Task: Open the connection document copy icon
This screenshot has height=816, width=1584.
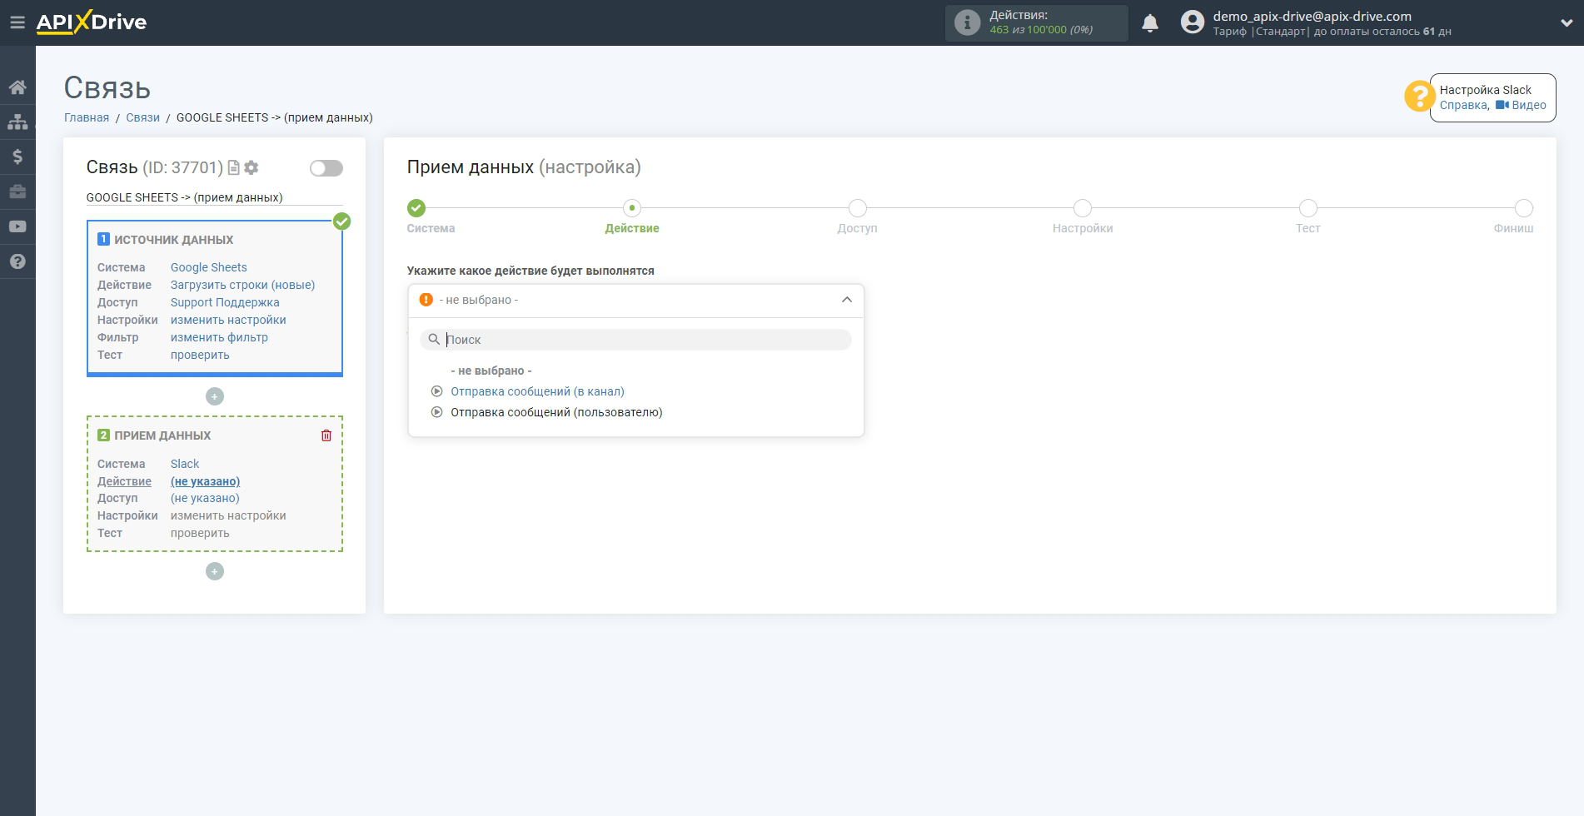Action: 234,167
